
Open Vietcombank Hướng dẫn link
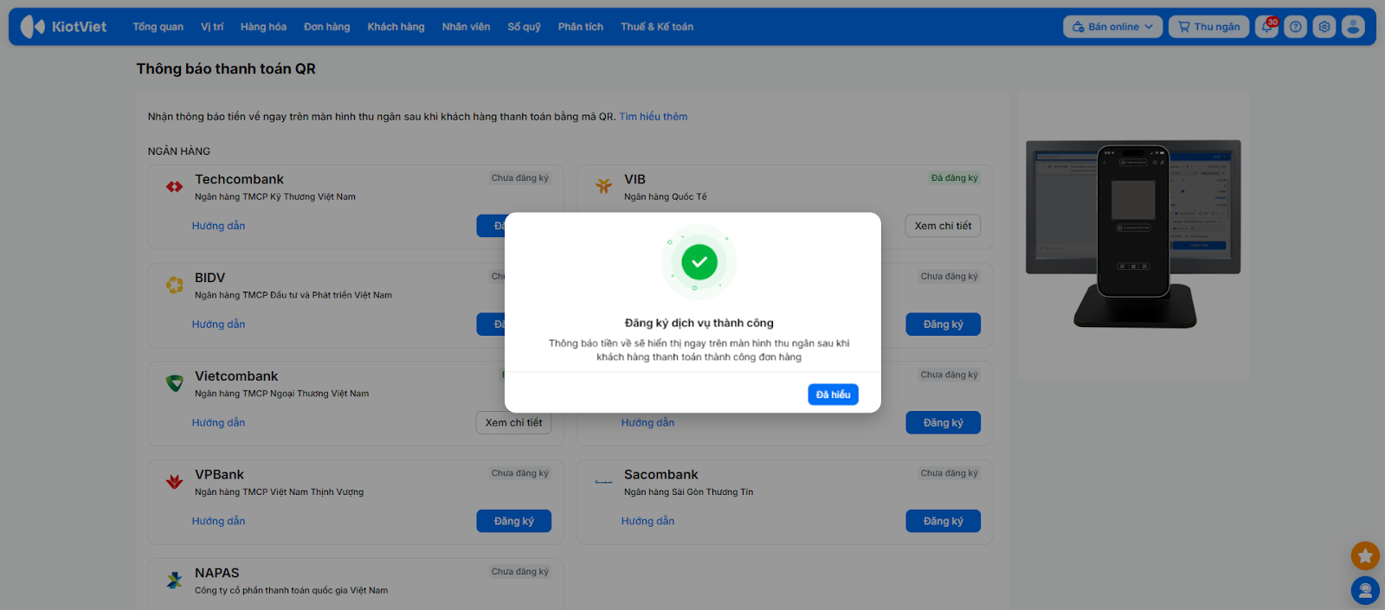(218, 423)
